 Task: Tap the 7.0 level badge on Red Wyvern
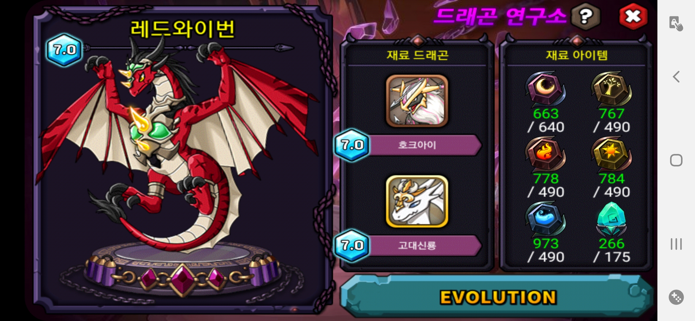point(64,50)
